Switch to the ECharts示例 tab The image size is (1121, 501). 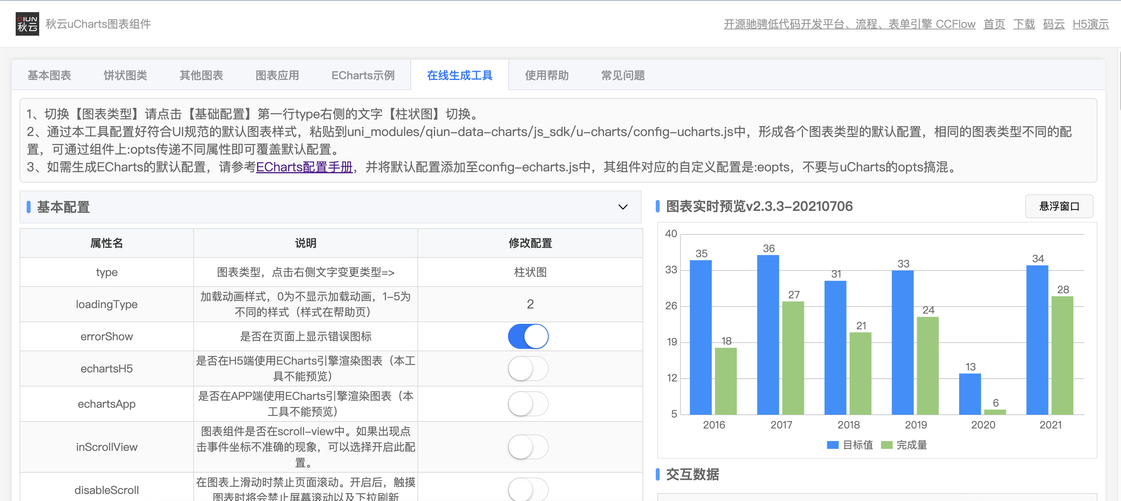click(x=363, y=75)
